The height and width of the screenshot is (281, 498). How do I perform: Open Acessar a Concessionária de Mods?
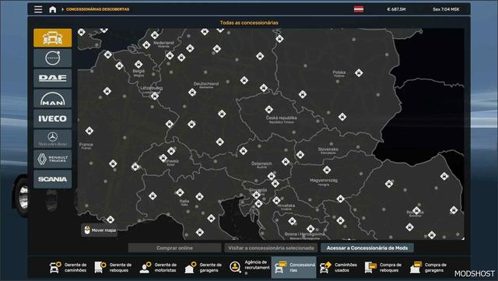click(367, 248)
